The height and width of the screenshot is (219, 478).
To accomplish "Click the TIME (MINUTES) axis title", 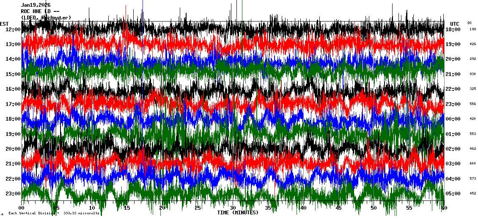I will tap(238, 213).
